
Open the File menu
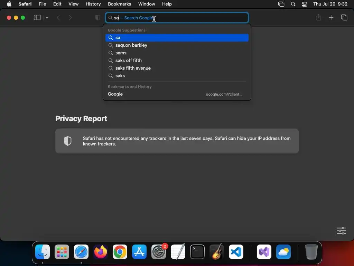[43, 4]
